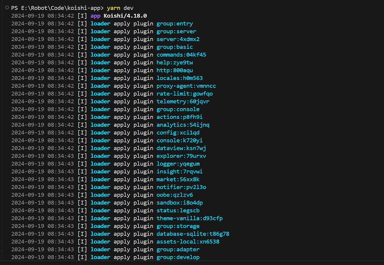Image resolution: width=384 pixels, height=265 pixels.
Task: Select the help:zye9tw plugin text
Action: click(174, 62)
